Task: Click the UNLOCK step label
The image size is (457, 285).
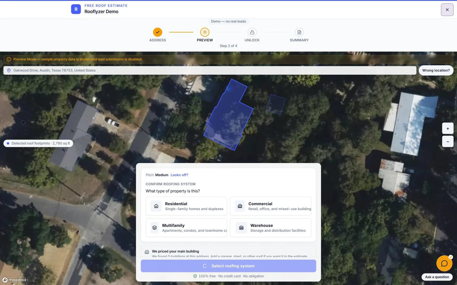Action: tap(252, 40)
